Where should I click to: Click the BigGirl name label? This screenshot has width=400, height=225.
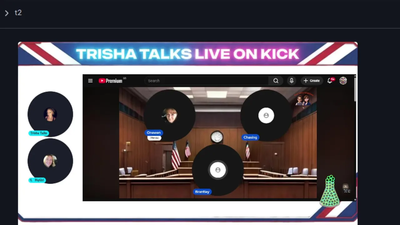(37, 180)
